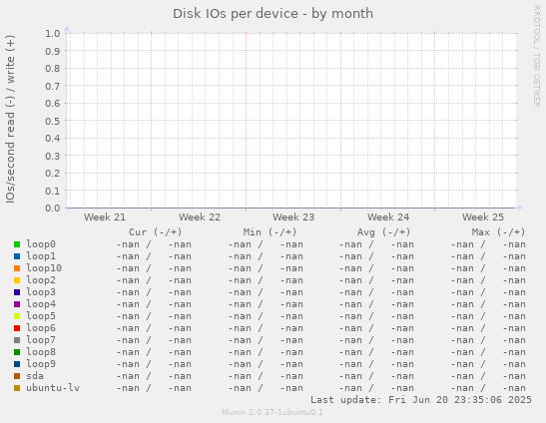Click the 1.0 y-axis value
This screenshot has width=546, height=423.
[x=53, y=34]
